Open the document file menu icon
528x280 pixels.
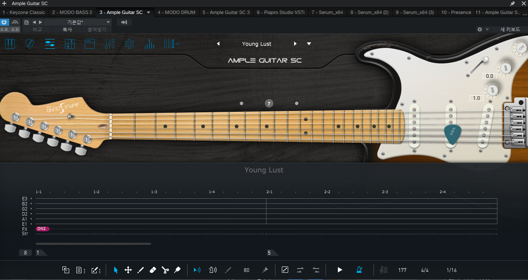(x=81, y=270)
